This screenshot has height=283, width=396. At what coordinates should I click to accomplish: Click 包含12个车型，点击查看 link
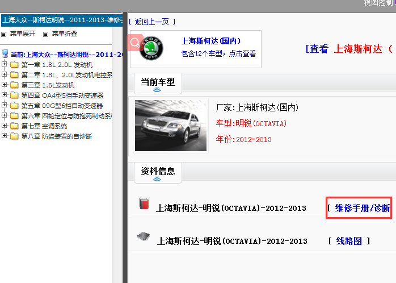click(x=219, y=53)
